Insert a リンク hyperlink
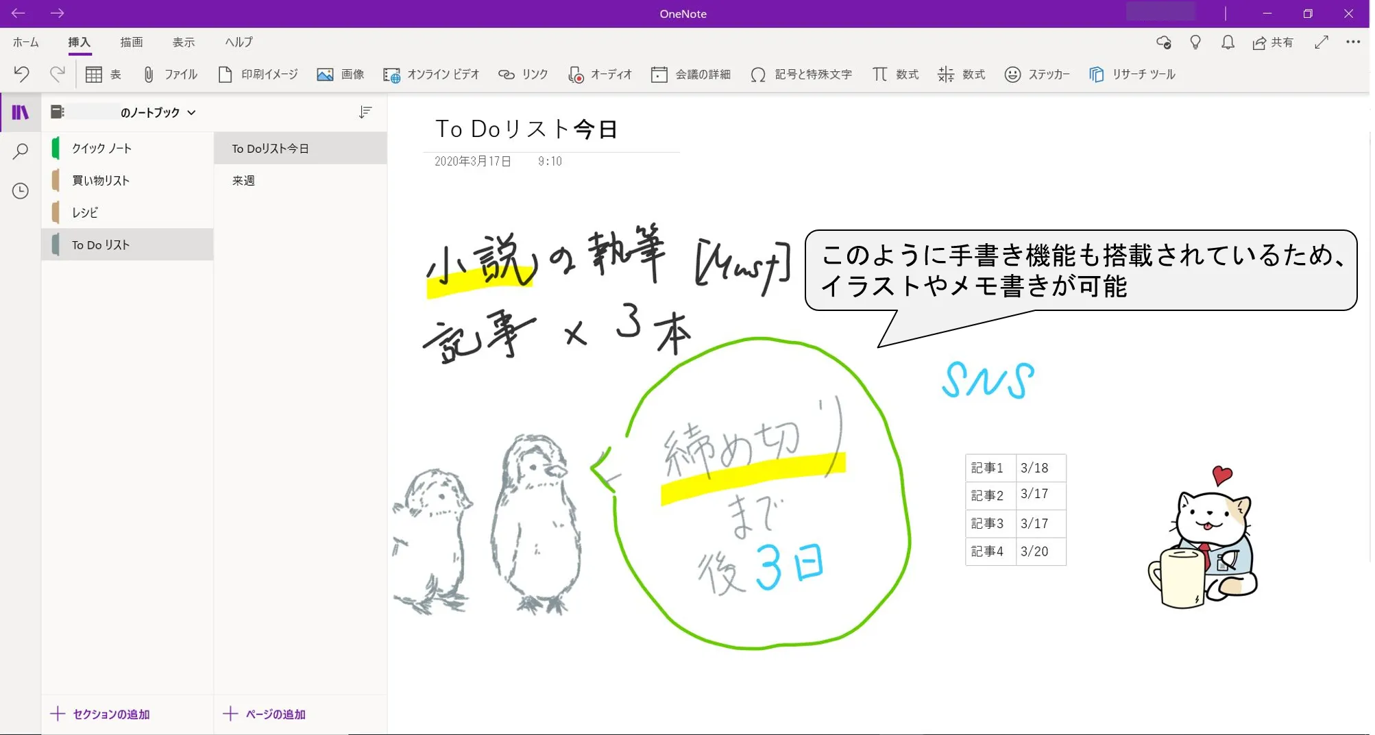This screenshot has width=1375, height=735. pos(523,74)
